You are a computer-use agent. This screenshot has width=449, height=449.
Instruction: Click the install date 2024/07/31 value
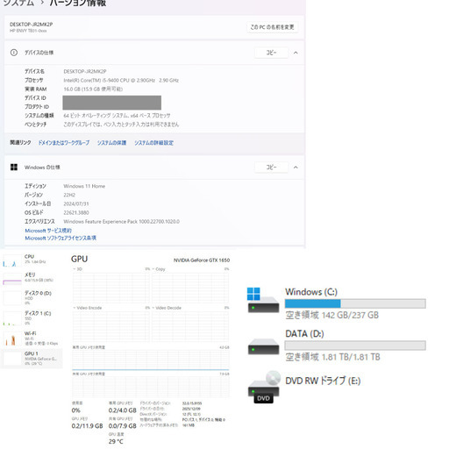76,203
